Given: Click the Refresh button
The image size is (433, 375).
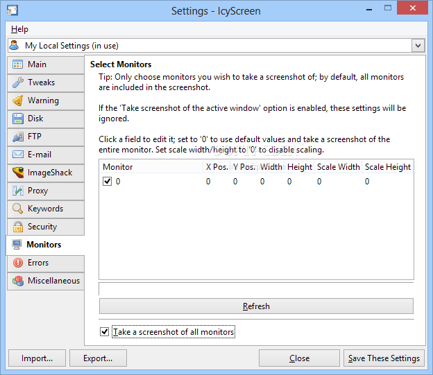Looking at the screenshot, I should [x=256, y=306].
